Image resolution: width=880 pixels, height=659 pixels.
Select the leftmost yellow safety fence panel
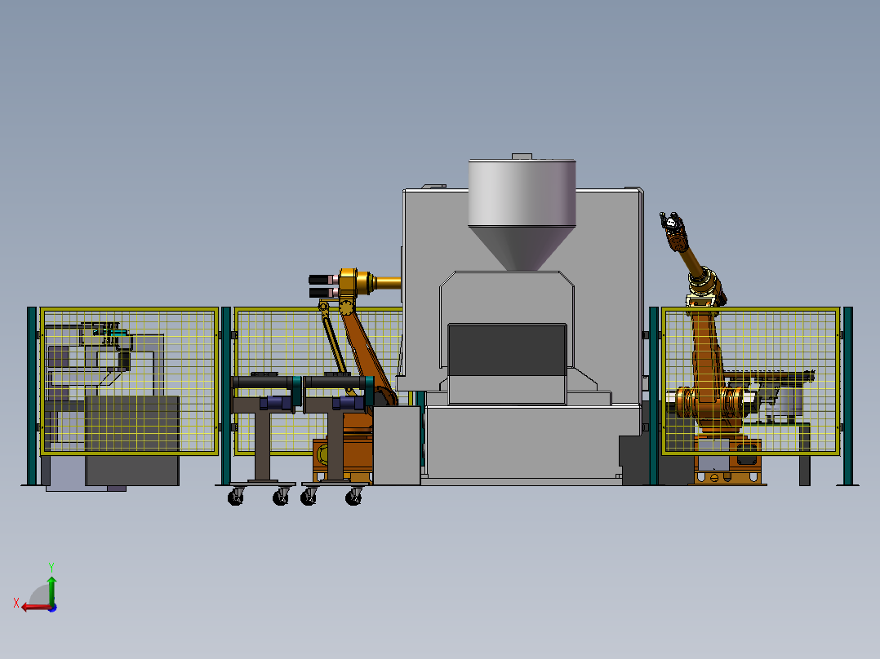(129, 381)
